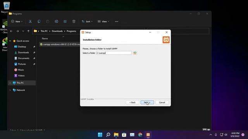Select Downloads in the address breadcrumb
248x139 pixels.
coord(57,31)
